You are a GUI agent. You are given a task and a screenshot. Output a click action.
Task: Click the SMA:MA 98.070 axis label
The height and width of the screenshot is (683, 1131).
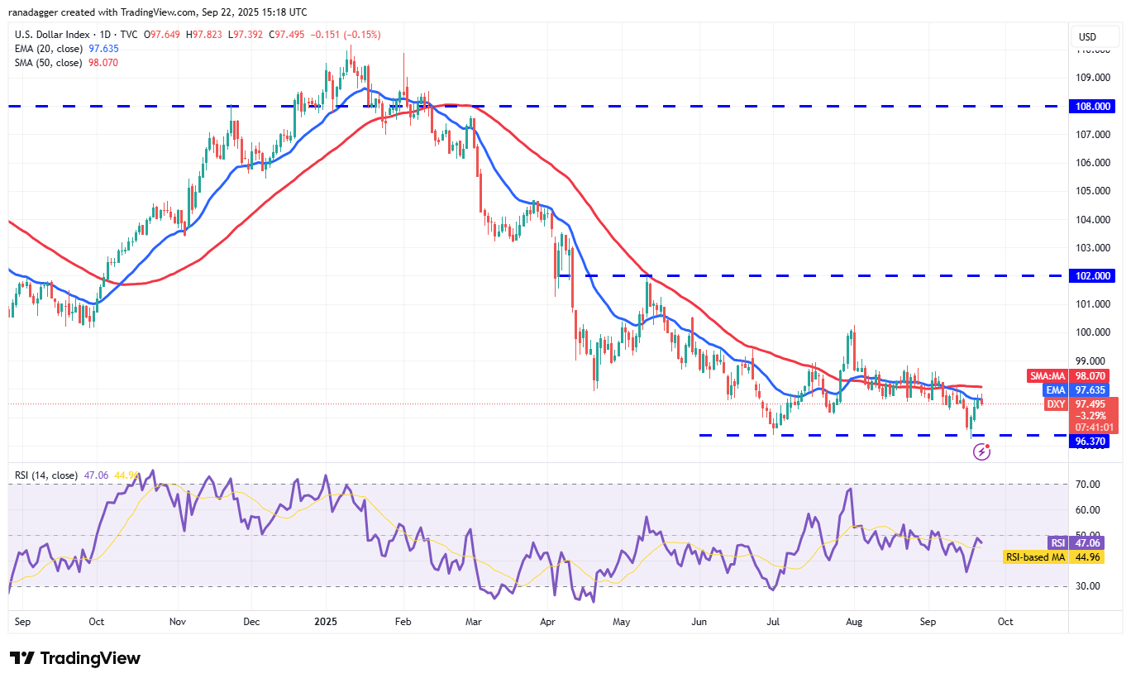(1070, 376)
